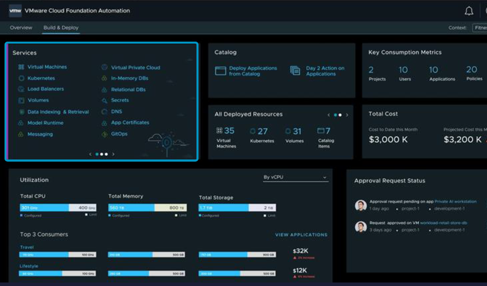Open the Virtual Machines service link
The height and width of the screenshot is (286, 487).
tap(47, 67)
